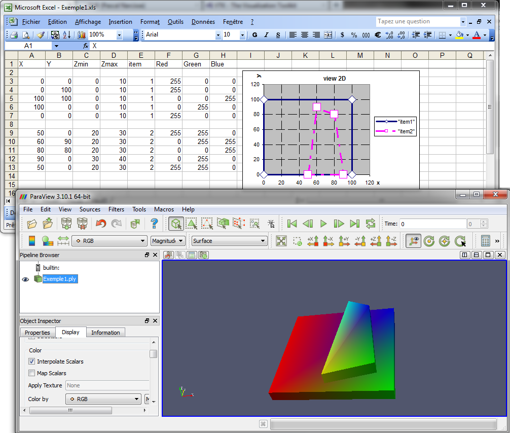Hide Exemple1.ply using the eye icon

[25, 279]
